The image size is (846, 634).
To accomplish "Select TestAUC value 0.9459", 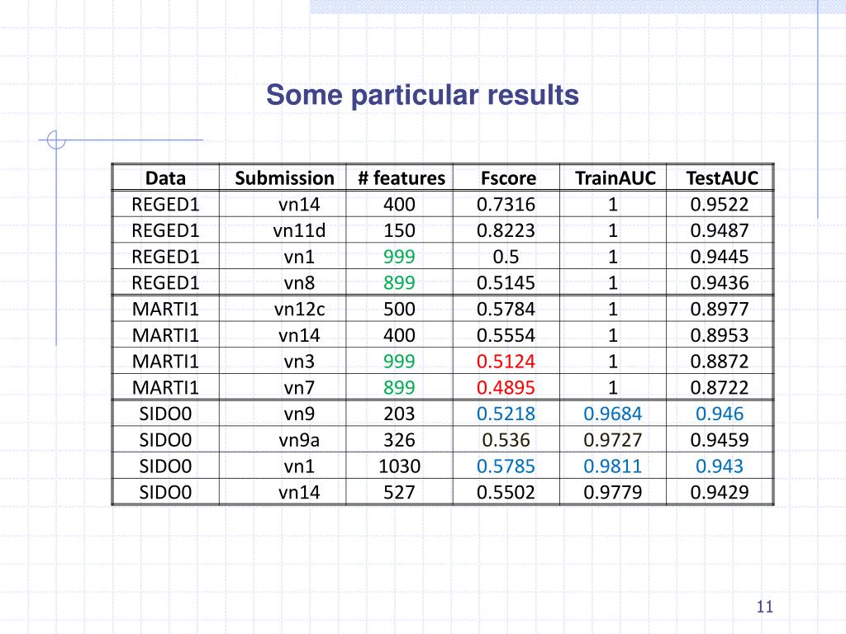I will [720, 440].
